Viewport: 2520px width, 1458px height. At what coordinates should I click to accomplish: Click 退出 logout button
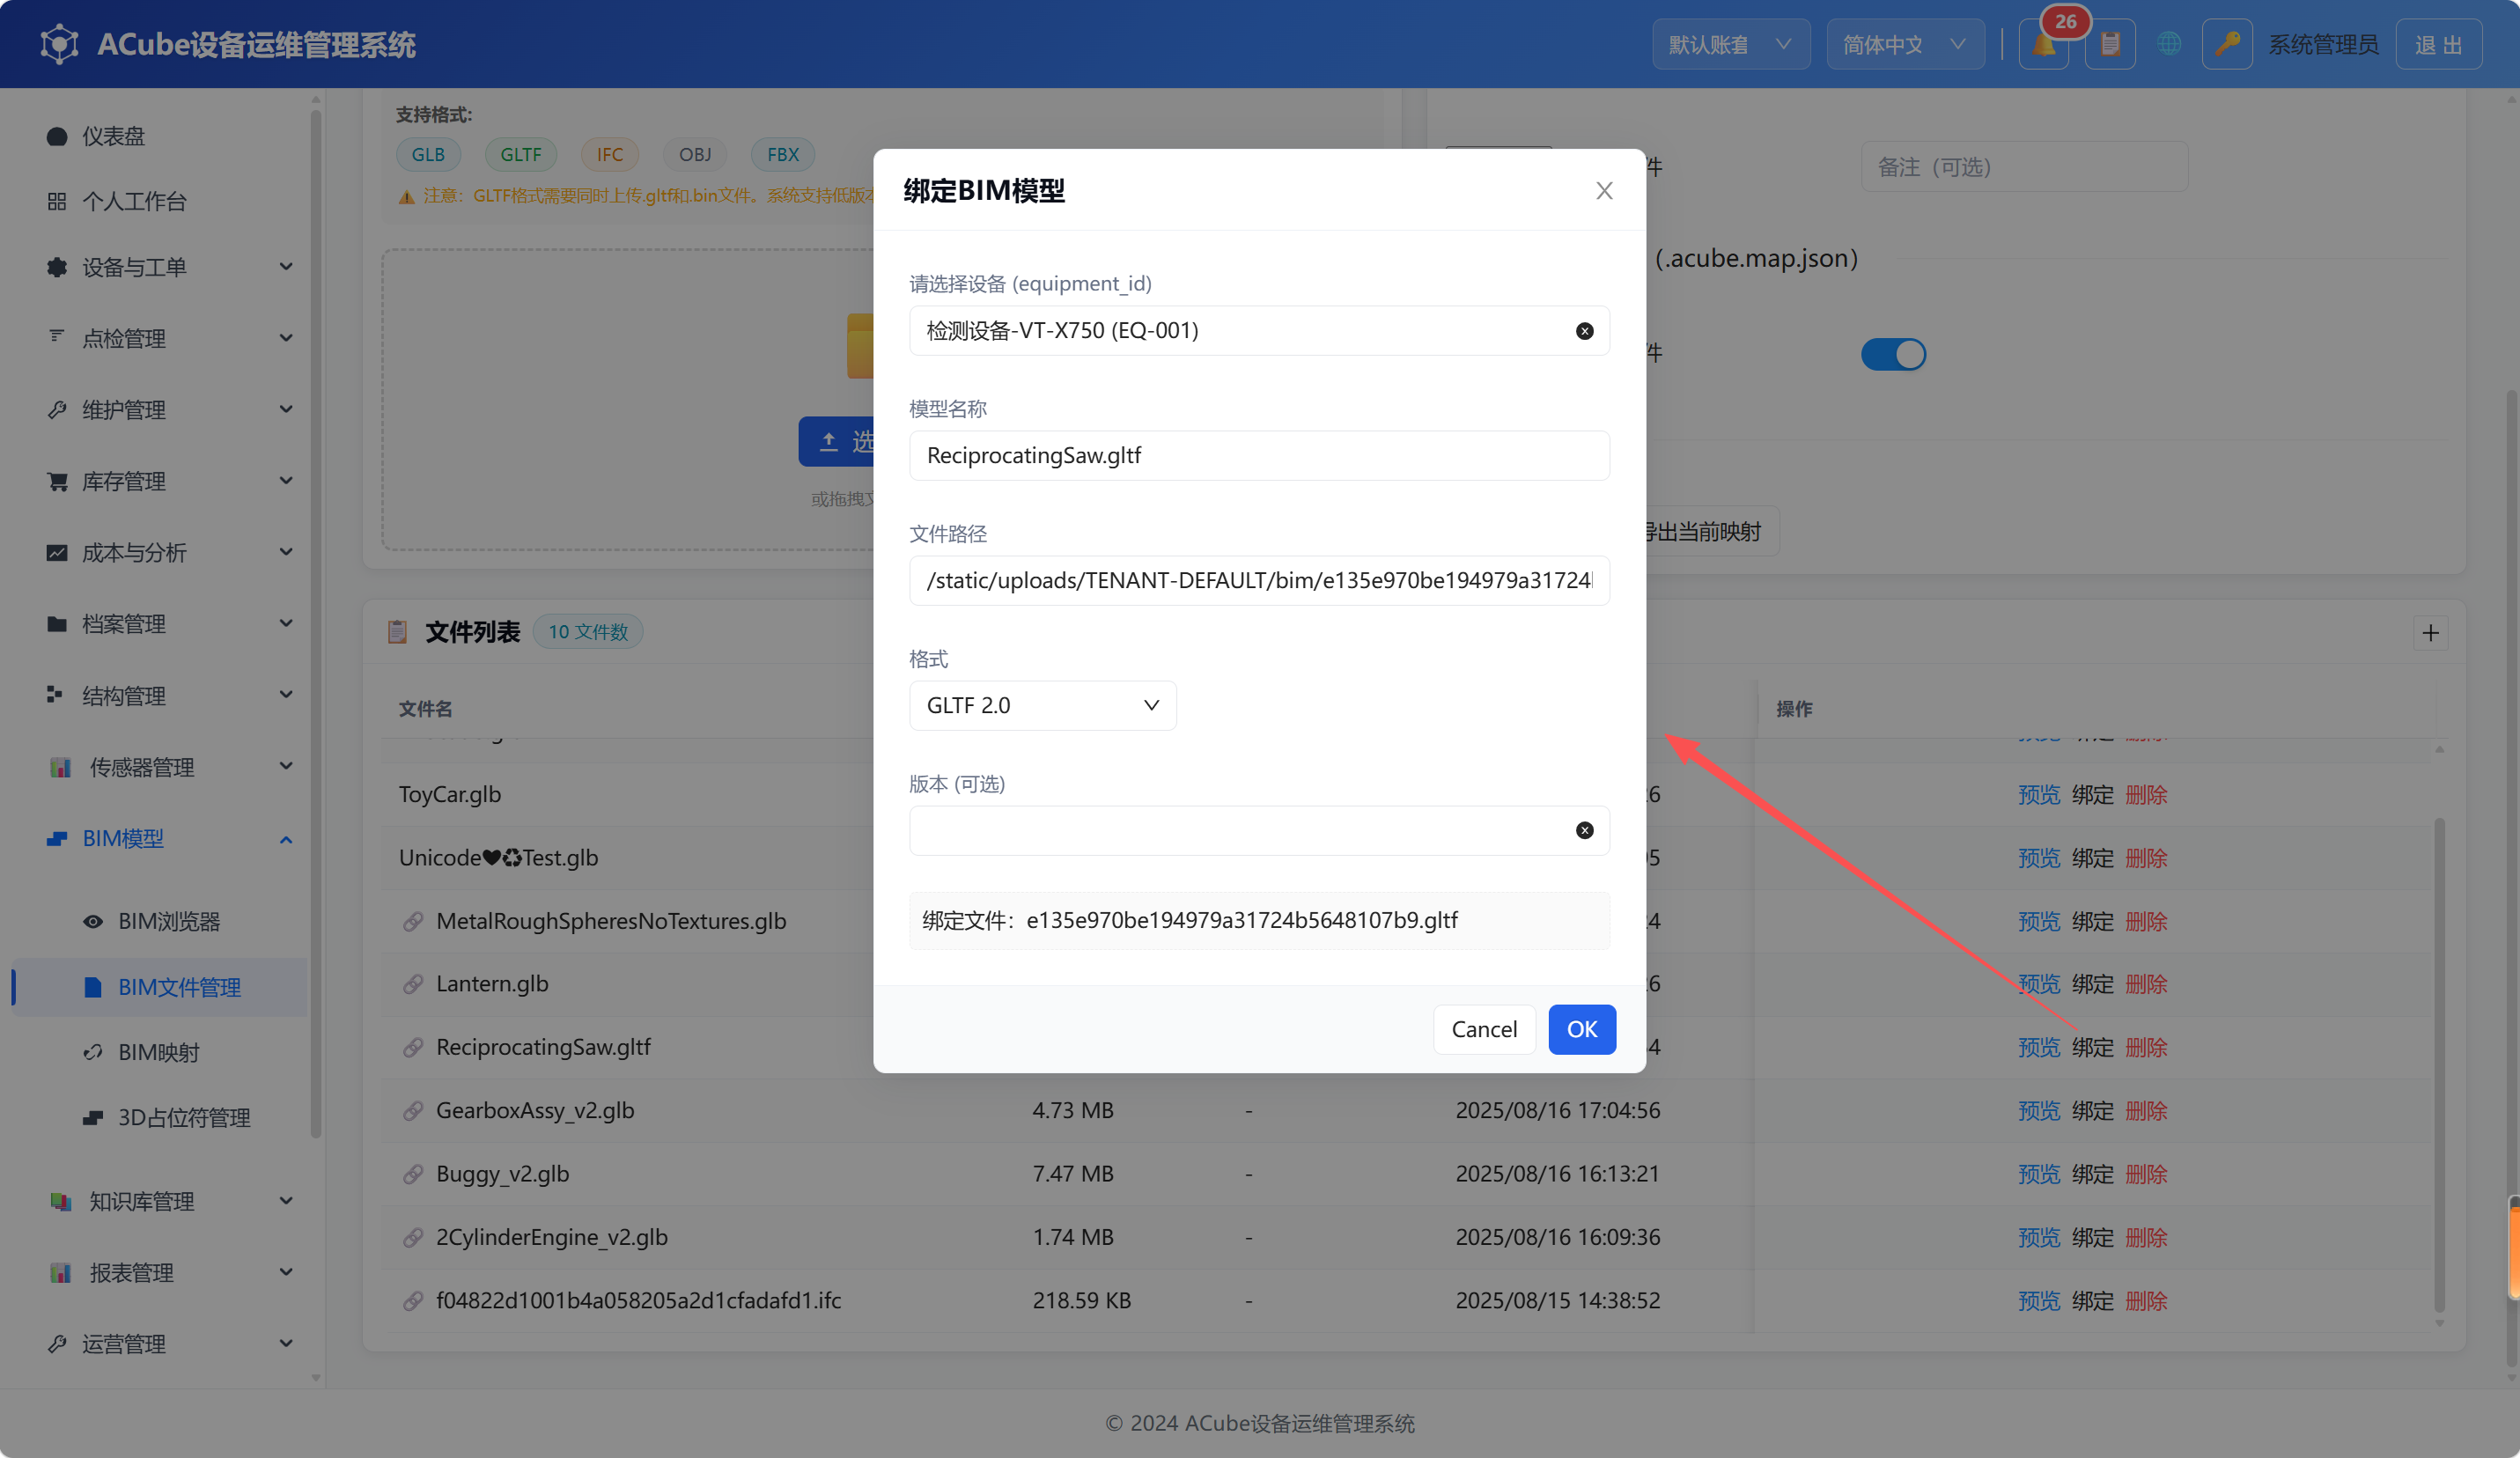[2438, 45]
